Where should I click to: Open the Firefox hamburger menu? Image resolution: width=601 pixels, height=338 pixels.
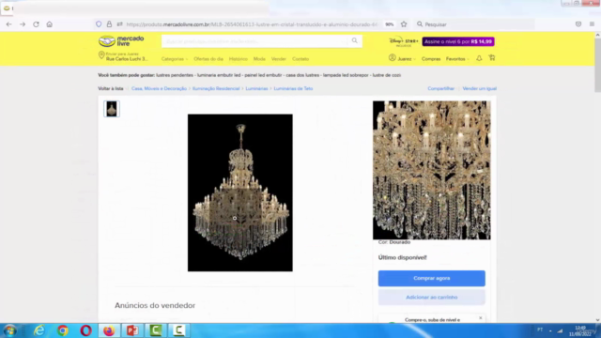tap(592, 24)
